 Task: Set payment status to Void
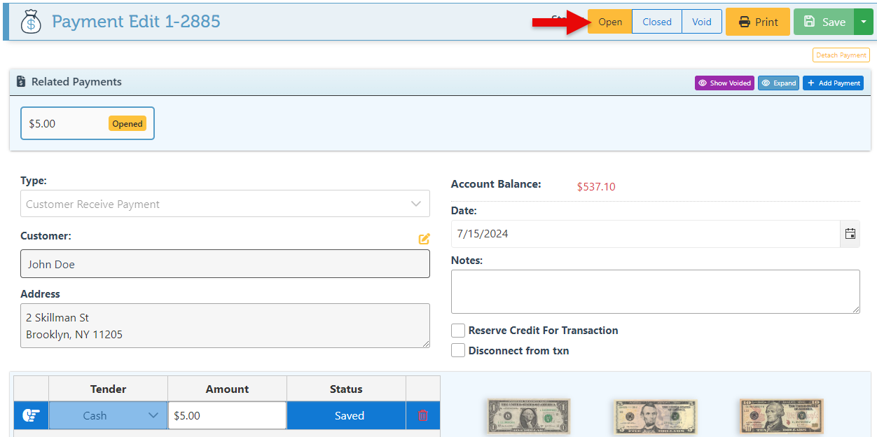(701, 22)
